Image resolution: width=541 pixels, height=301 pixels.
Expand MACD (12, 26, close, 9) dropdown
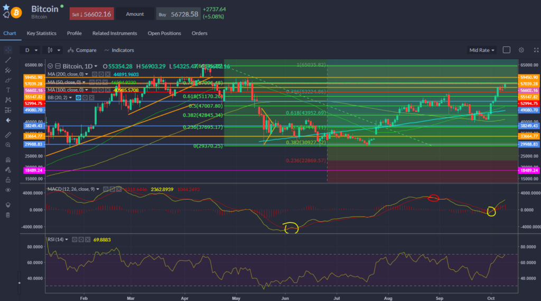(98, 189)
